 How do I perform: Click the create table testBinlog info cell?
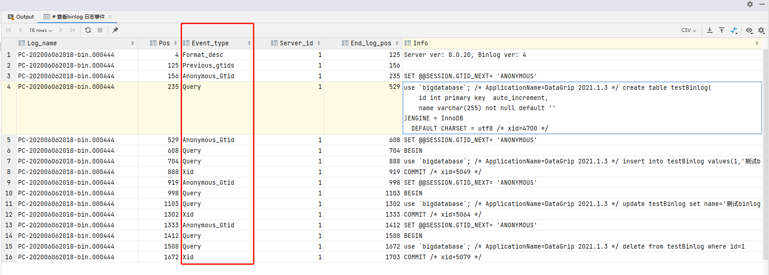click(x=582, y=108)
